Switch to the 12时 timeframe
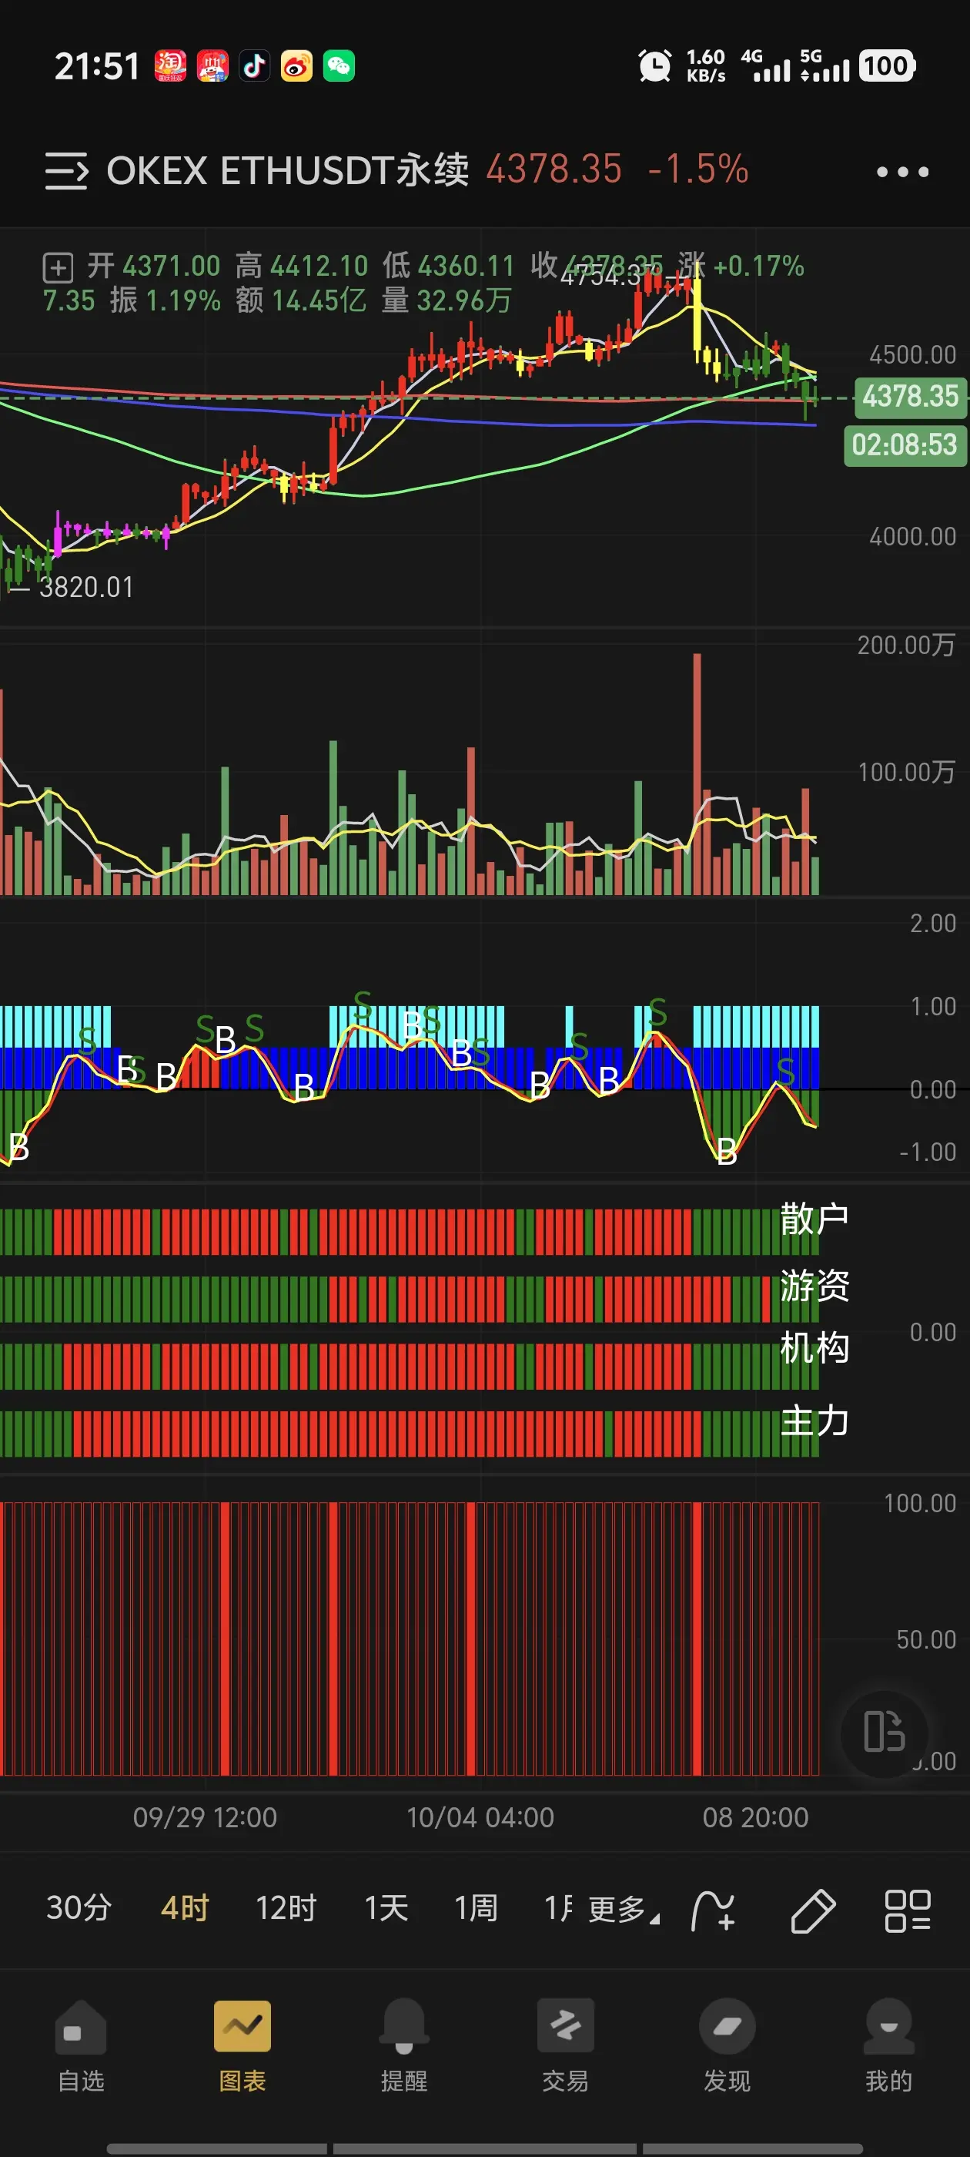970x2157 pixels. (286, 1908)
